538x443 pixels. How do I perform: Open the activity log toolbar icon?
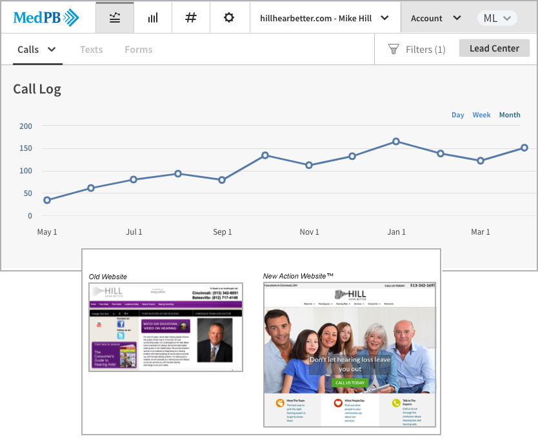click(x=115, y=18)
